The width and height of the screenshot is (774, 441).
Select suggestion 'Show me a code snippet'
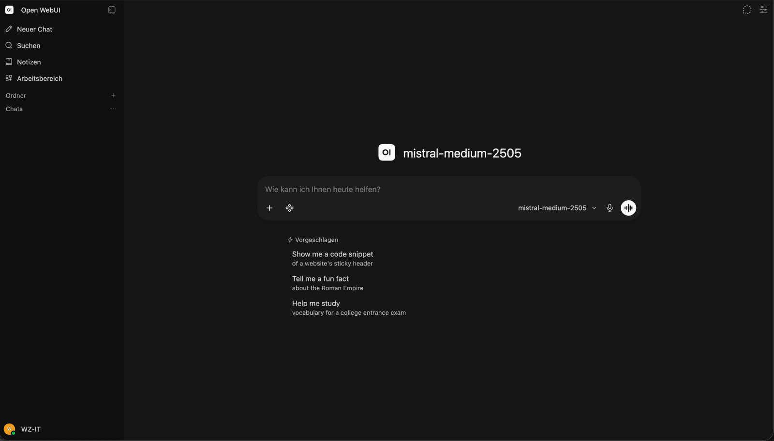pyautogui.click(x=333, y=259)
